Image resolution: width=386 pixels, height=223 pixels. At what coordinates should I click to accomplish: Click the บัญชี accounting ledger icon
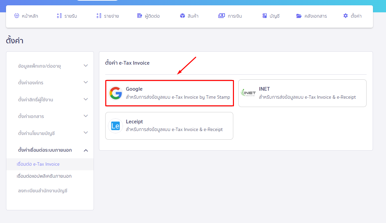[x=264, y=15]
